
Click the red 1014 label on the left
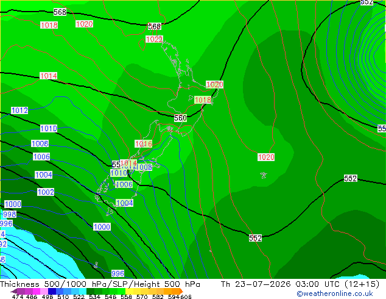[x=48, y=76]
